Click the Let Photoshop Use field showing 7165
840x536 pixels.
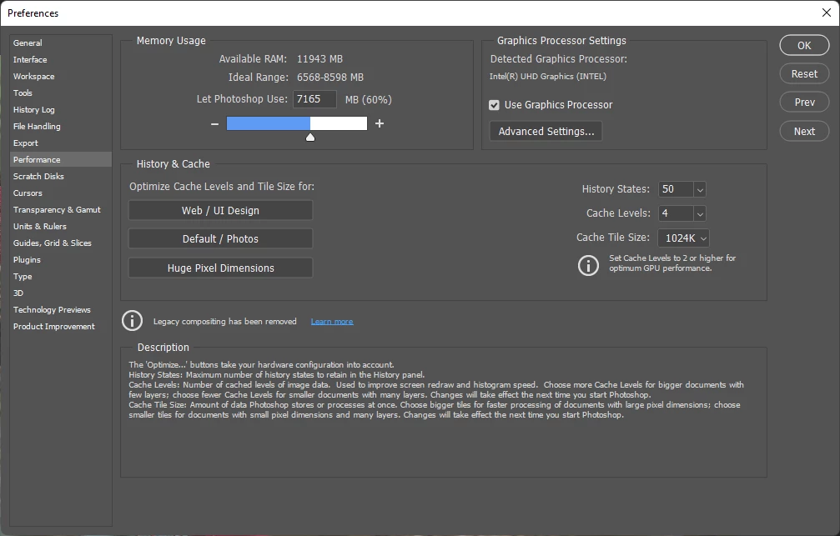click(x=314, y=99)
